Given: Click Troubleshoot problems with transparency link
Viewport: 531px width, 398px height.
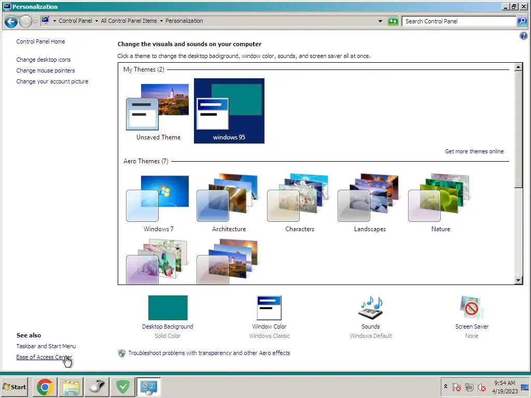Looking at the screenshot, I should click(x=209, y=353).
